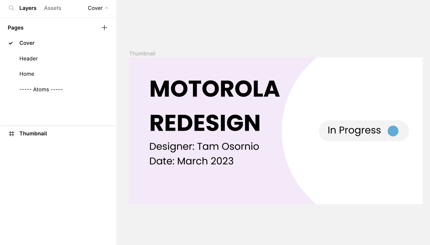Select the REDESIGN heading text
Viewport: 430px width, 245px height.
pyautogui.click(x=205, y=123)
